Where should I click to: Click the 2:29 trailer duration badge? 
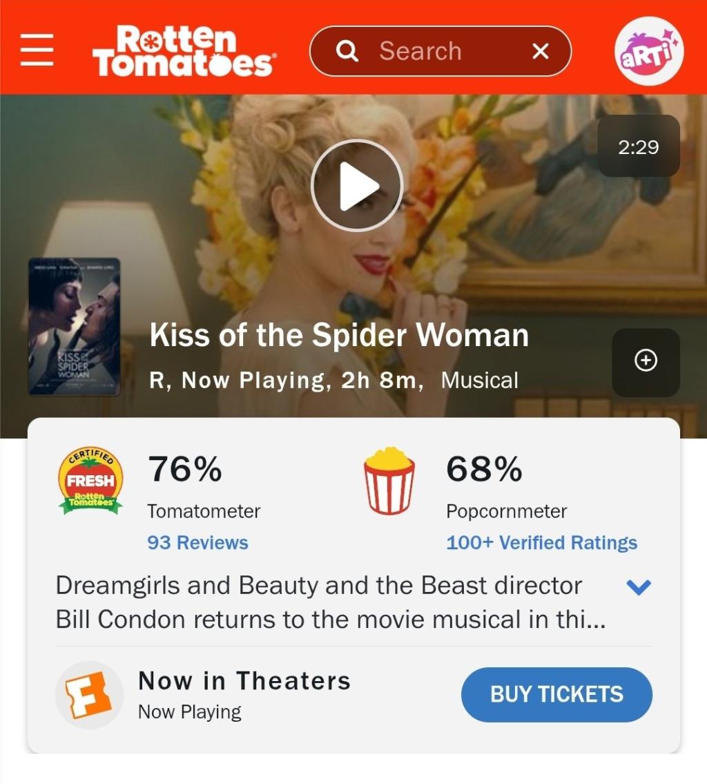[x=639, y=146]
